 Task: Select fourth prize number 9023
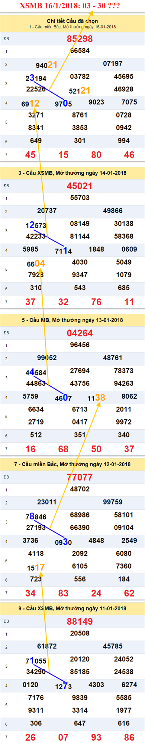(x=96, y=102)
